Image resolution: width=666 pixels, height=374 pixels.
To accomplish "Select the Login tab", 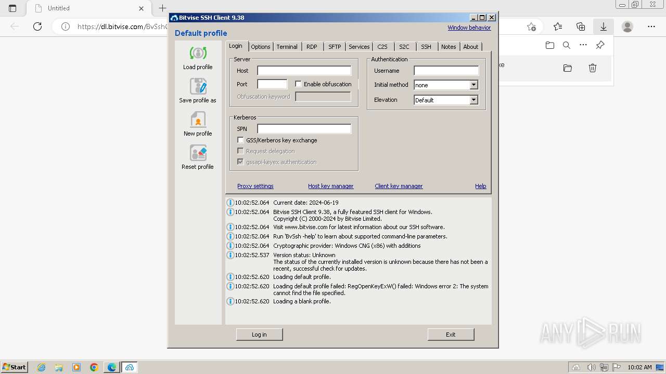I will point(236,46).
